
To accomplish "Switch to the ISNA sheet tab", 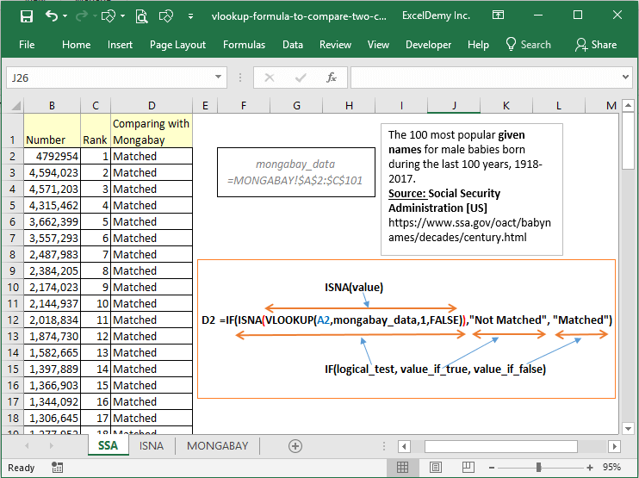I will coord(152,446).
